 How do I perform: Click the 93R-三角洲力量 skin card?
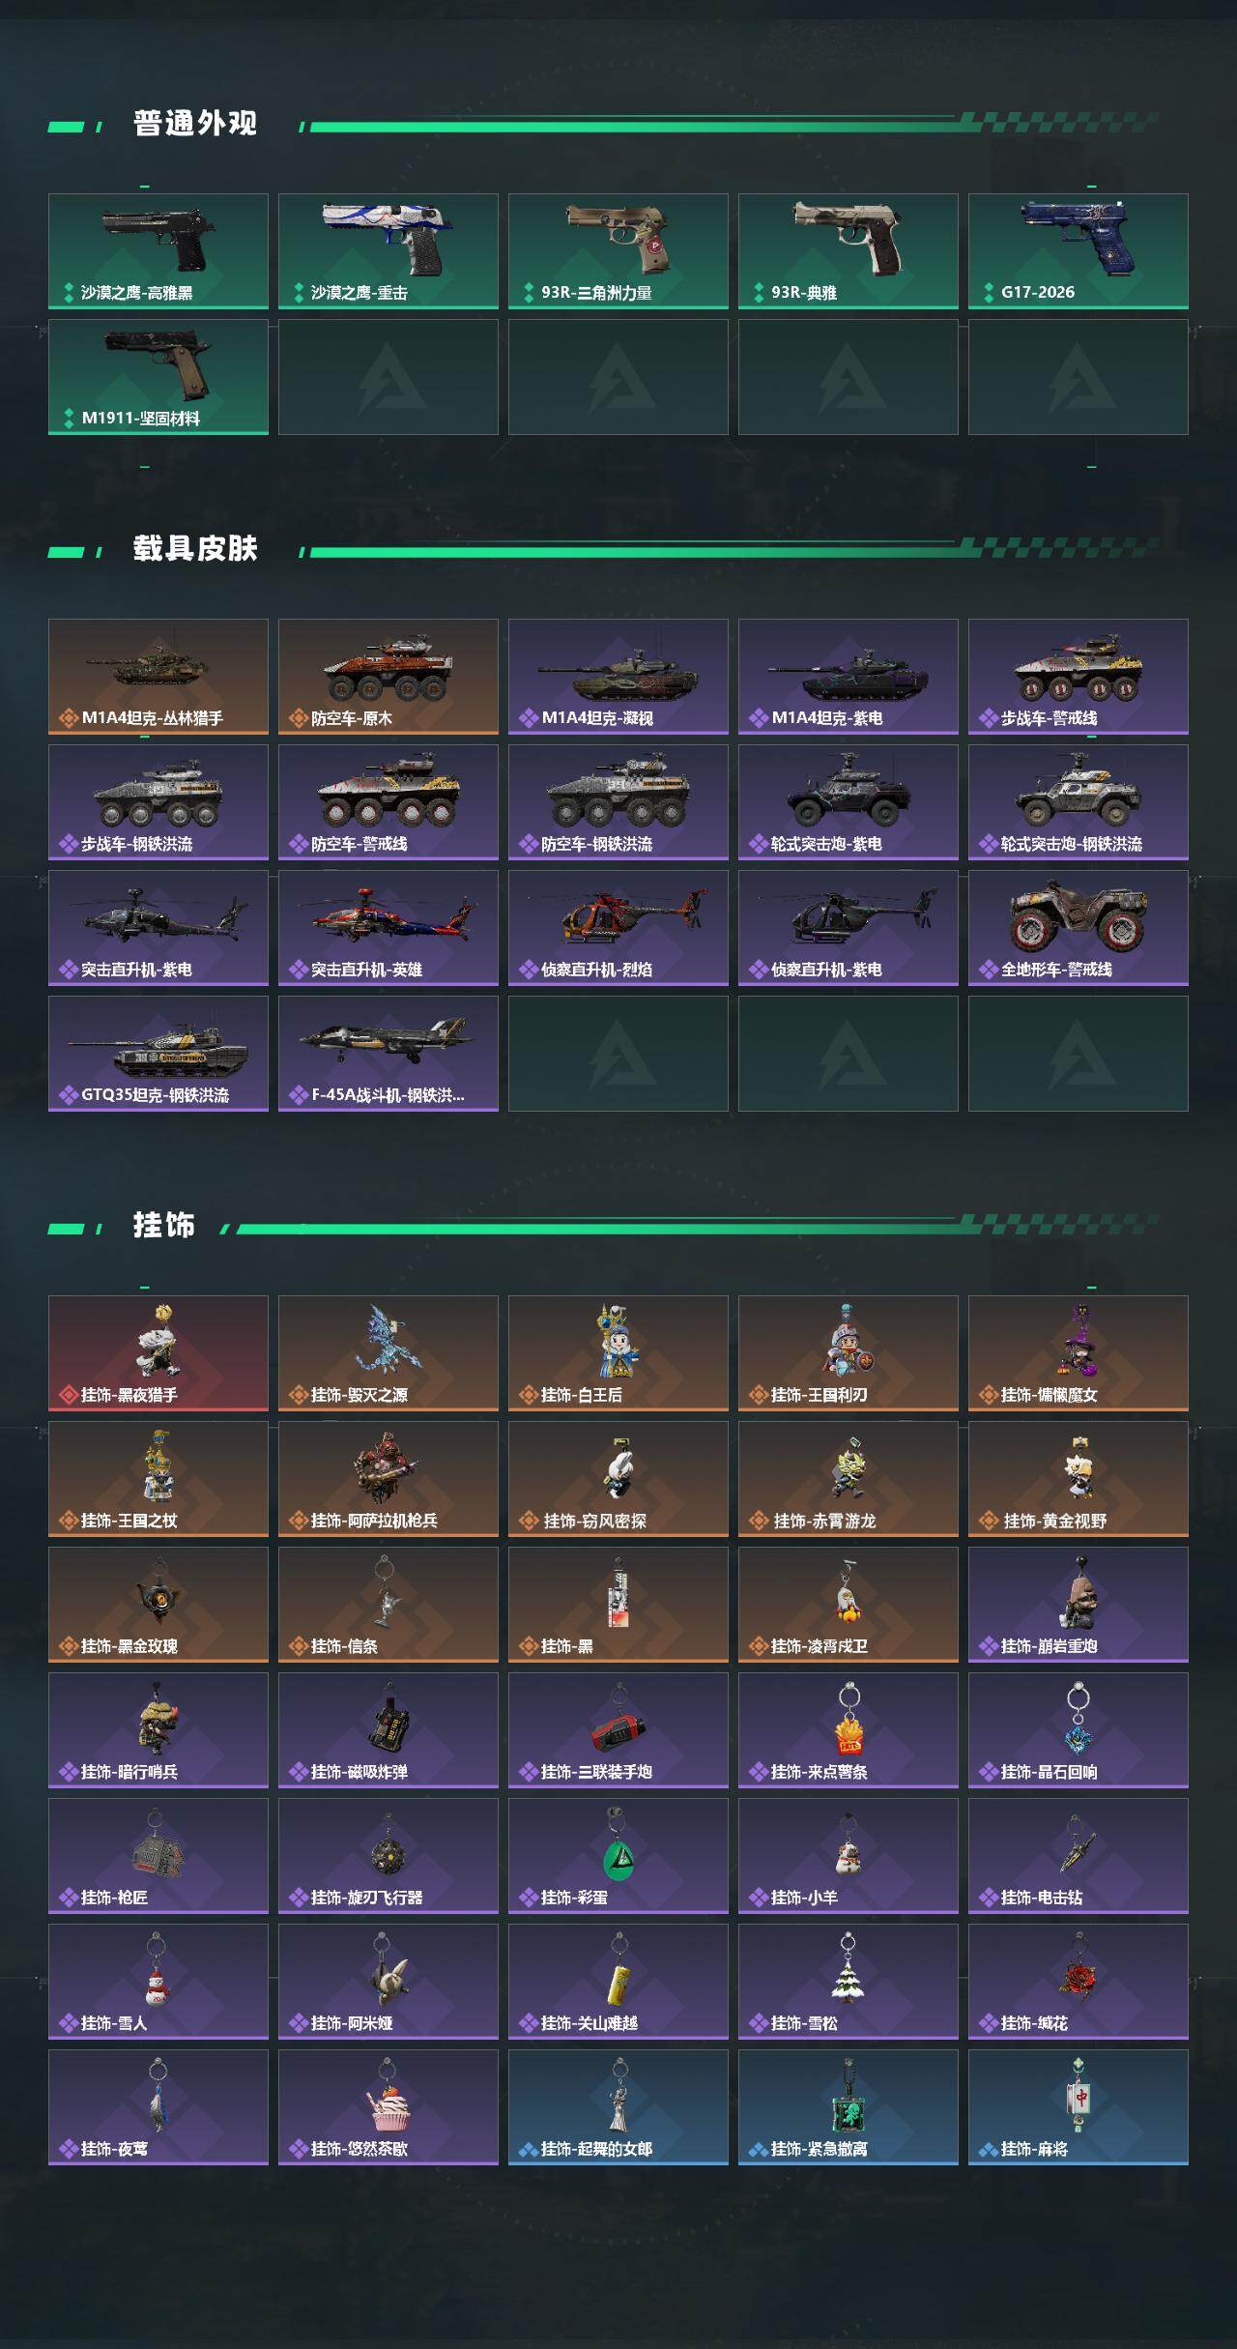point(618,251)
